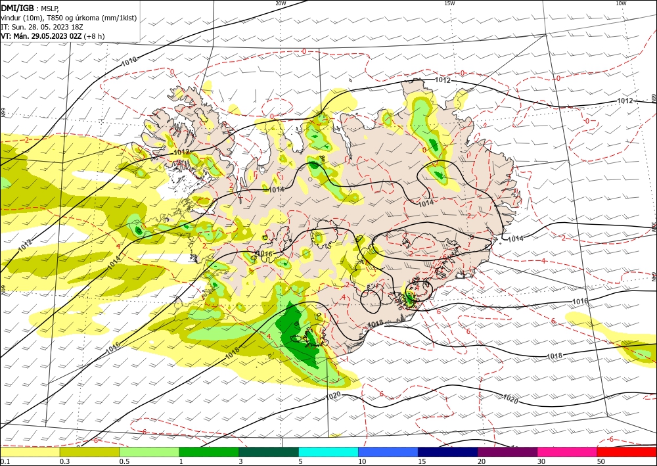Image resolution: width=657 pixels, height=466 pixels.
Task: Select the dark green 3 mm legend swatch
Action: click(269, 452)
